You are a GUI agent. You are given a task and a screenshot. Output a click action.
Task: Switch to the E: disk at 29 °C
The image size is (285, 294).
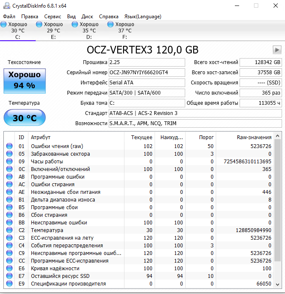[x=54, y=31]
